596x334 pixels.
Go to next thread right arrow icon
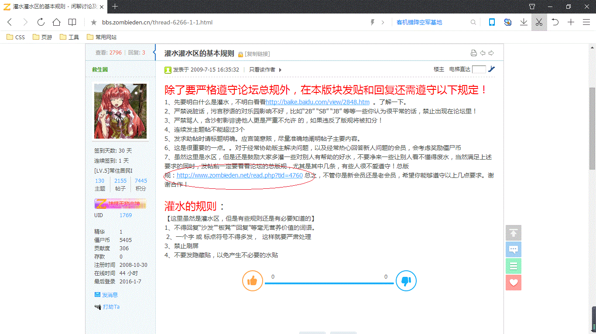491,53
